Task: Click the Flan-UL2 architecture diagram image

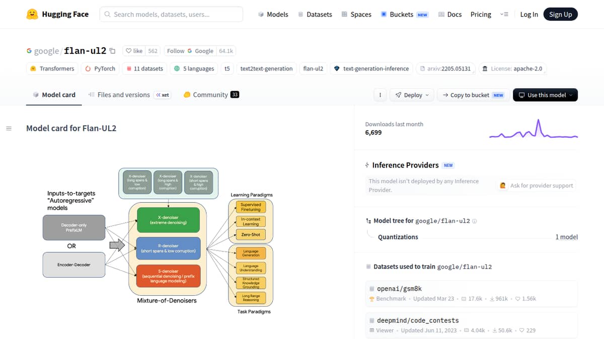Action: (x=157, y=241)
